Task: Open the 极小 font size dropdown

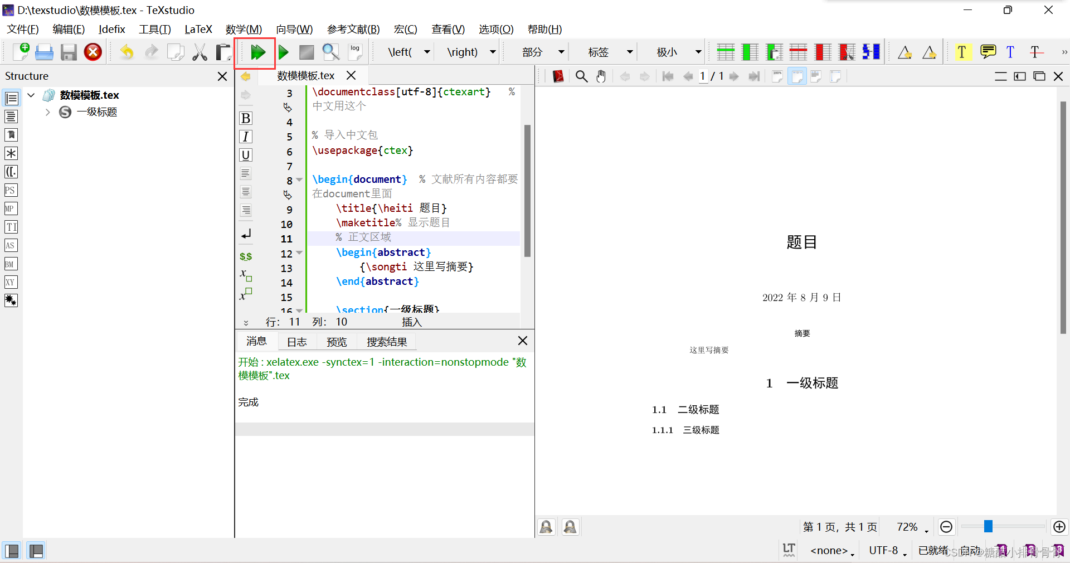Action: pyautogui.click(x=698, y=52)
